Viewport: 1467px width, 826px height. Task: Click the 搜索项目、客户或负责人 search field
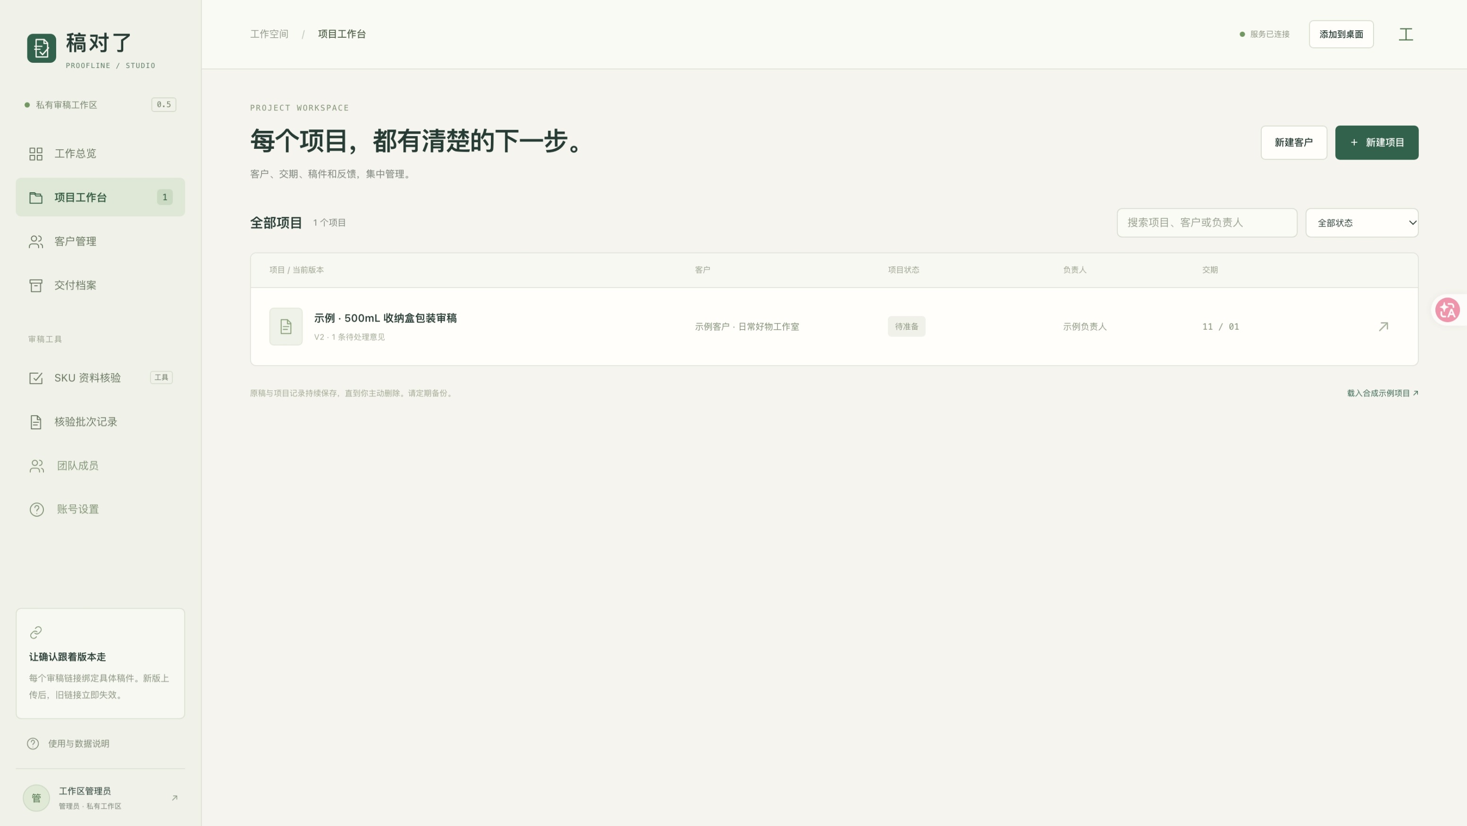1207,223
